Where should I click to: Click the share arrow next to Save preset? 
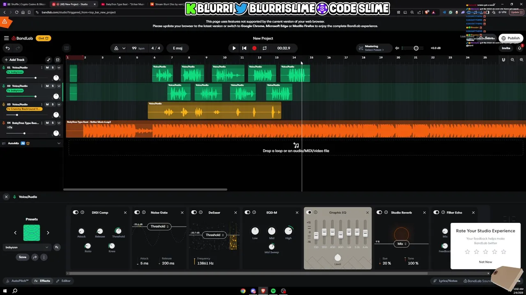coord(35,257)
